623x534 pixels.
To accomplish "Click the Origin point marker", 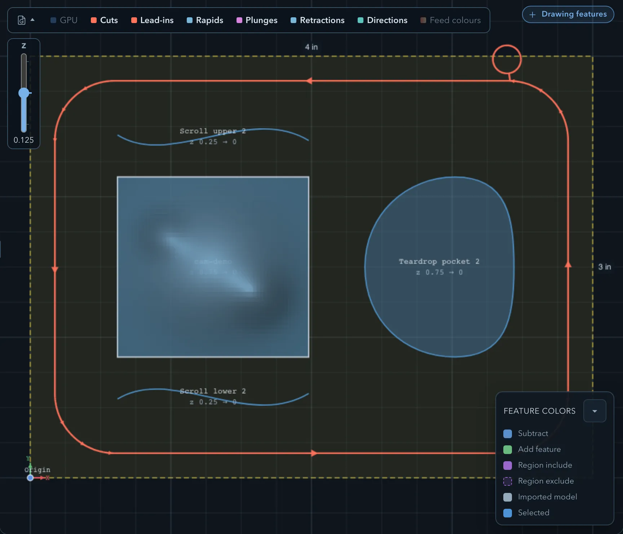I will click(x=30, y=478).
